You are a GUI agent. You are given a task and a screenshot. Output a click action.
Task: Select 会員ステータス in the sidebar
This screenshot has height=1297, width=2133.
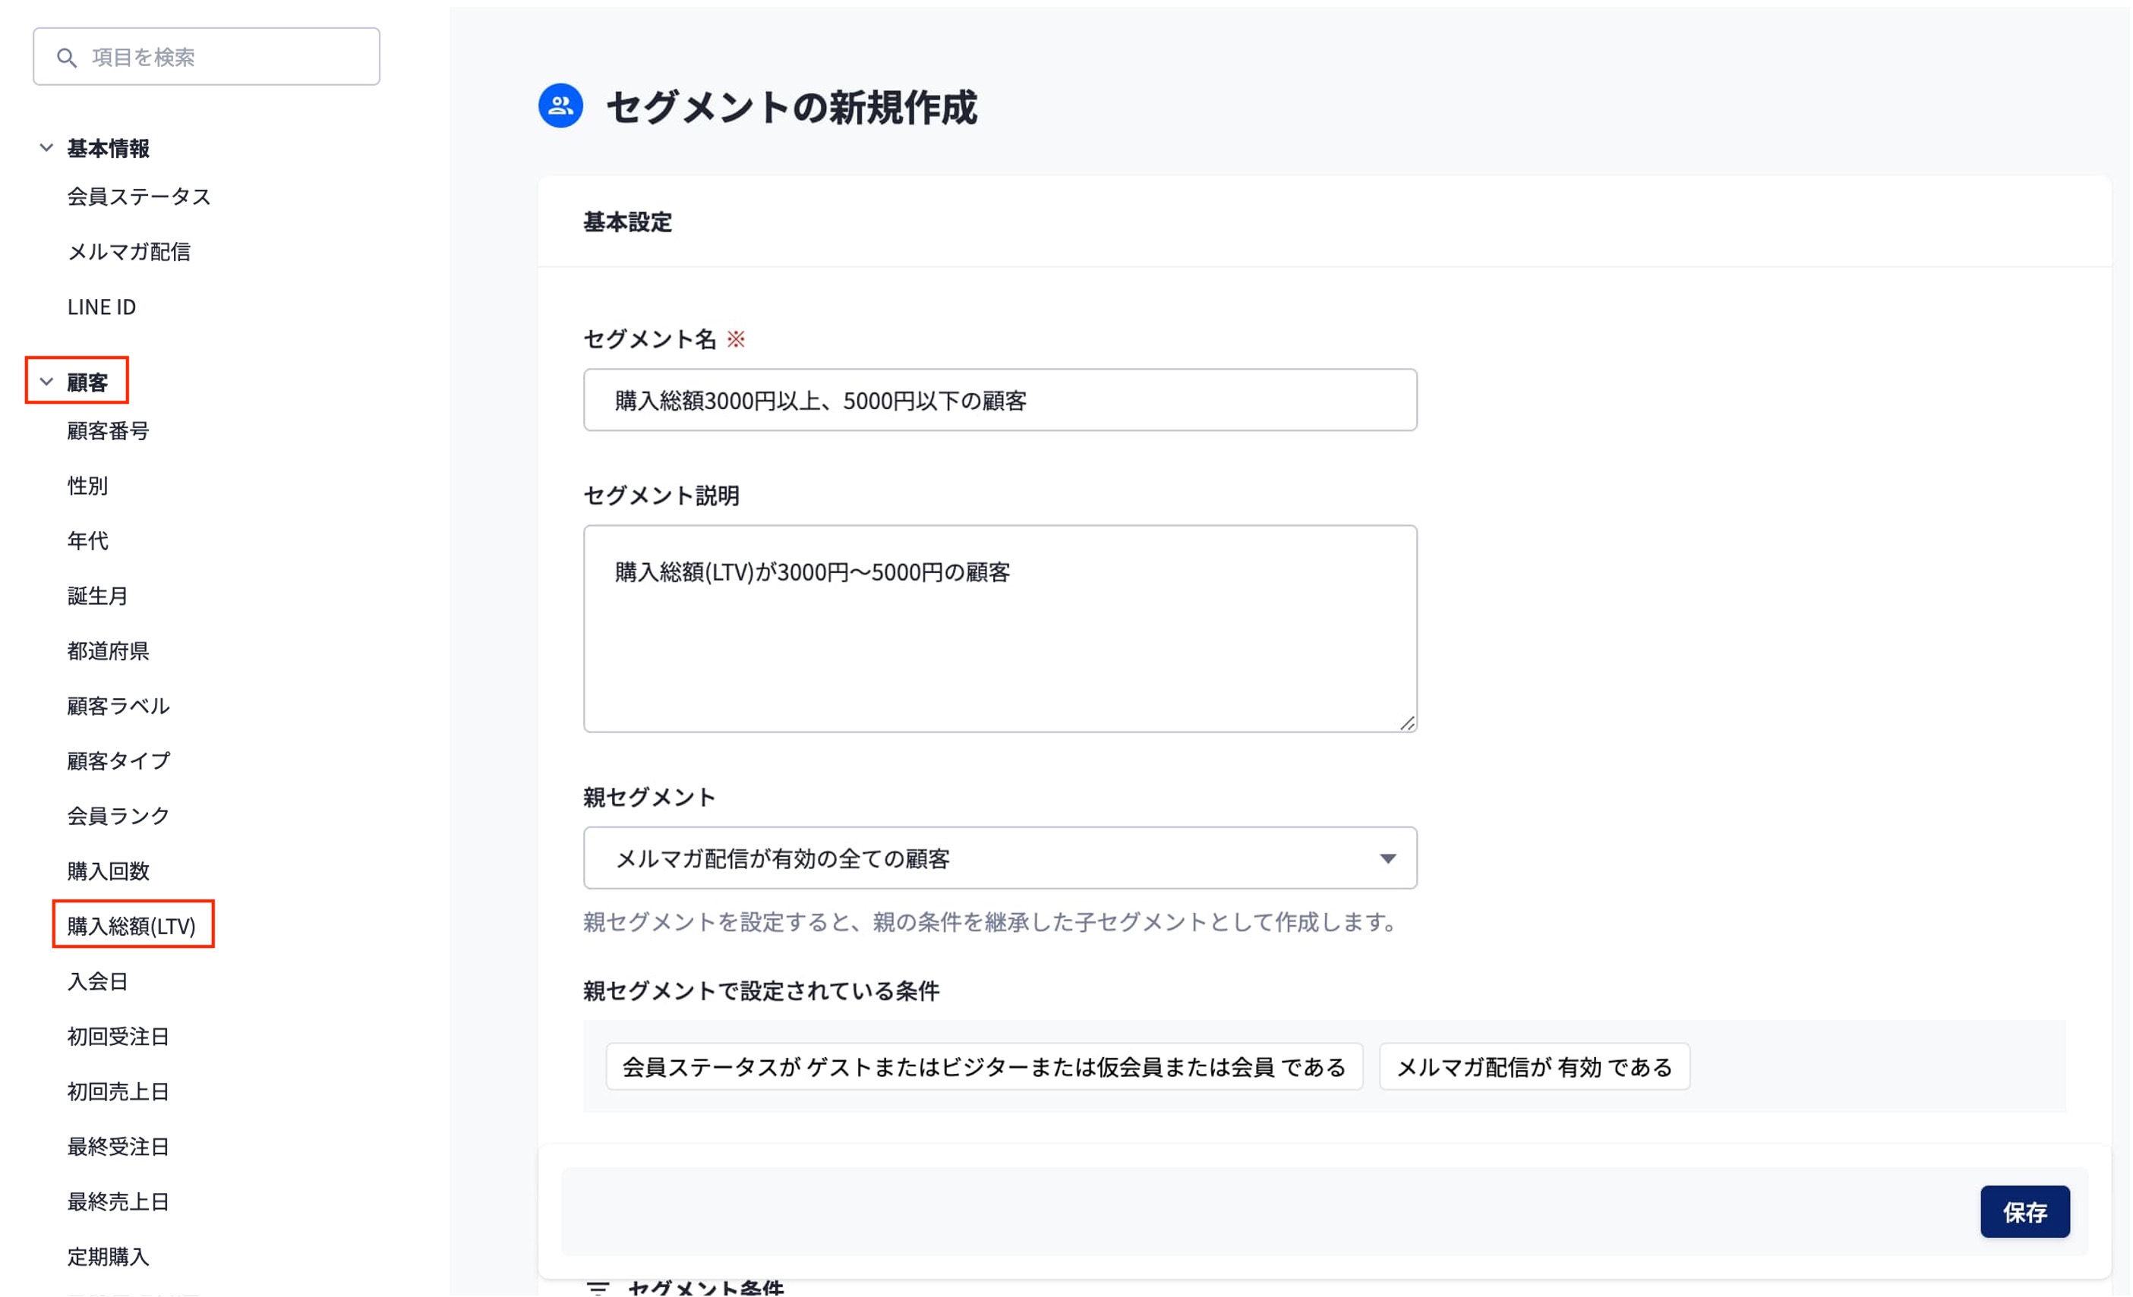(140, 197)
